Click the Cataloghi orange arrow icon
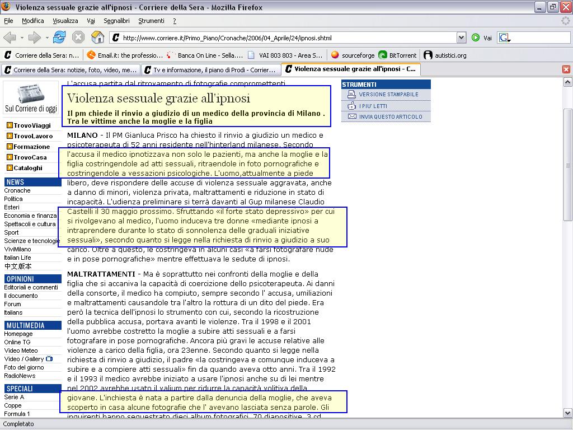Image resolution: width=573 pixels, height=430 pixels. pos(10,168)
